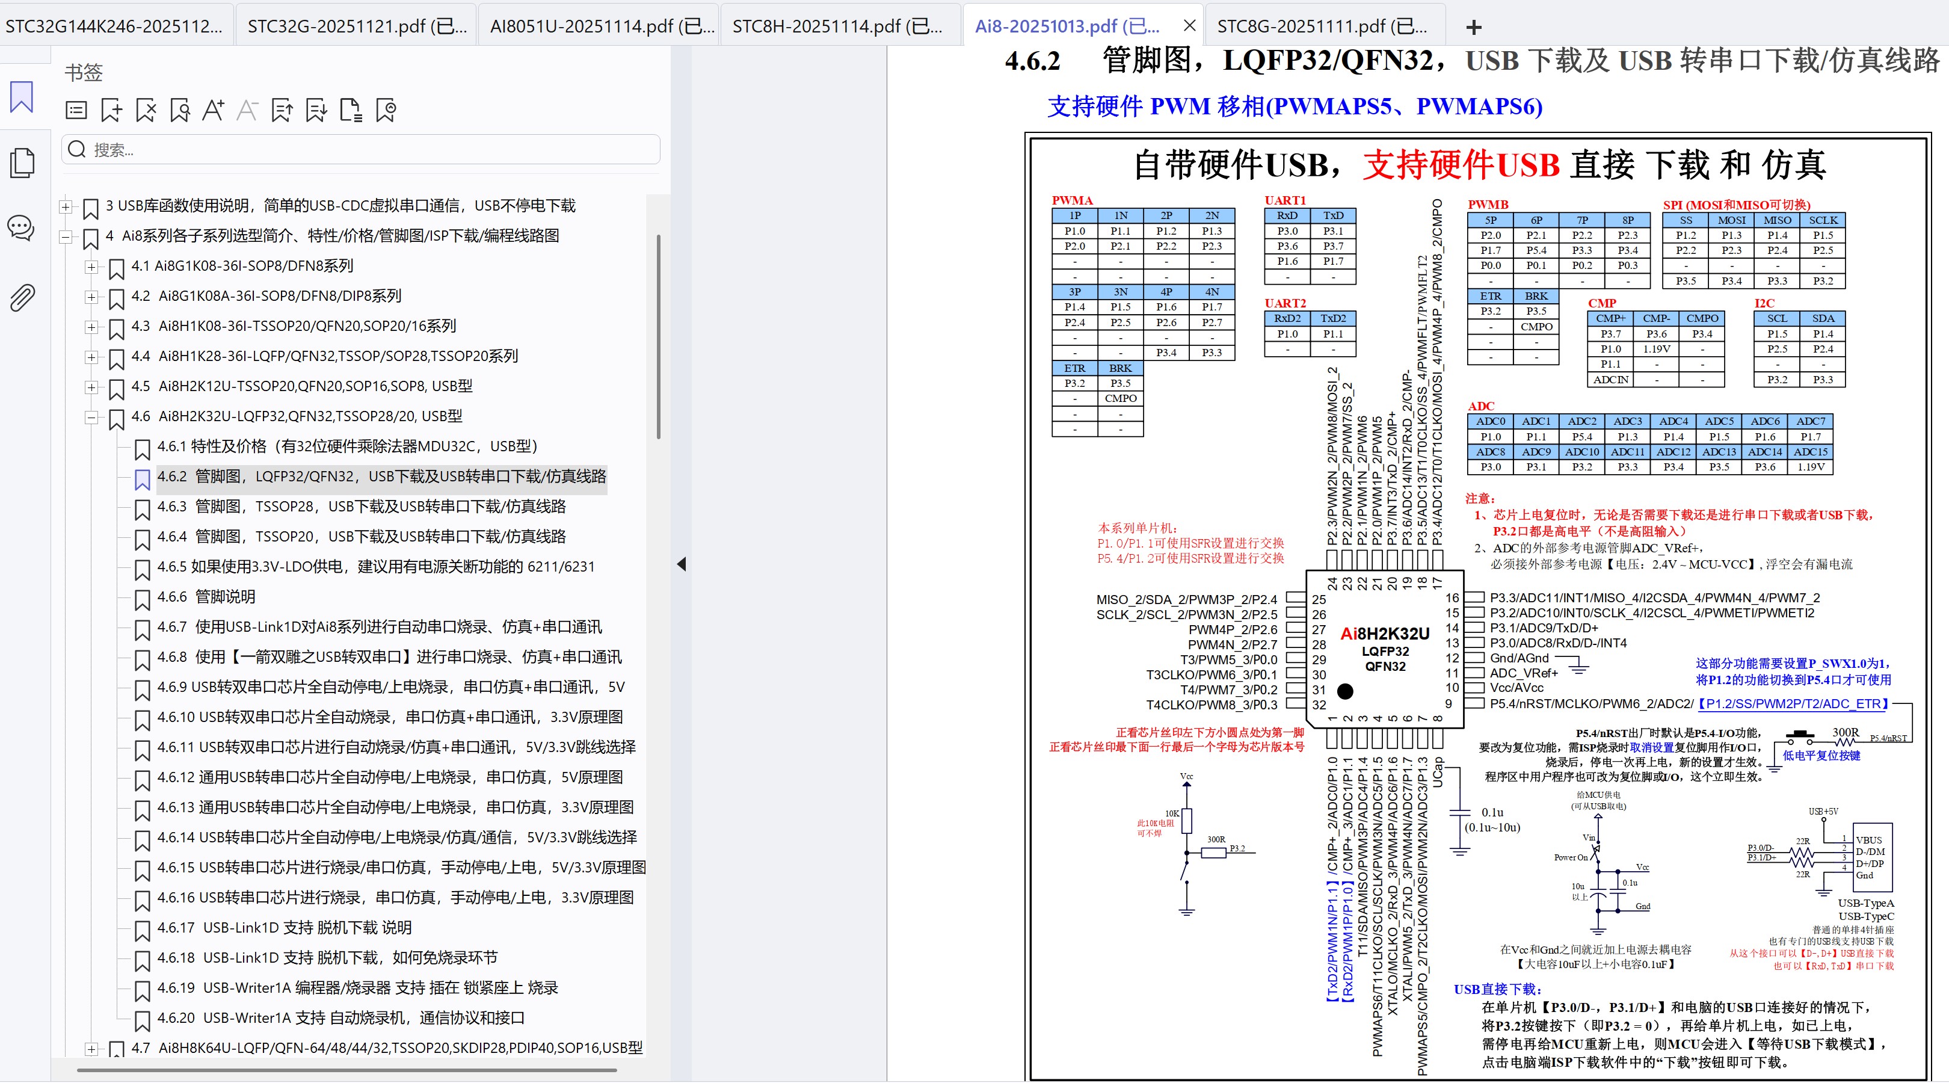Open the page thumbnails sidebar panel
This screenshot has height=1083, width=1949.
click(21, 162)
